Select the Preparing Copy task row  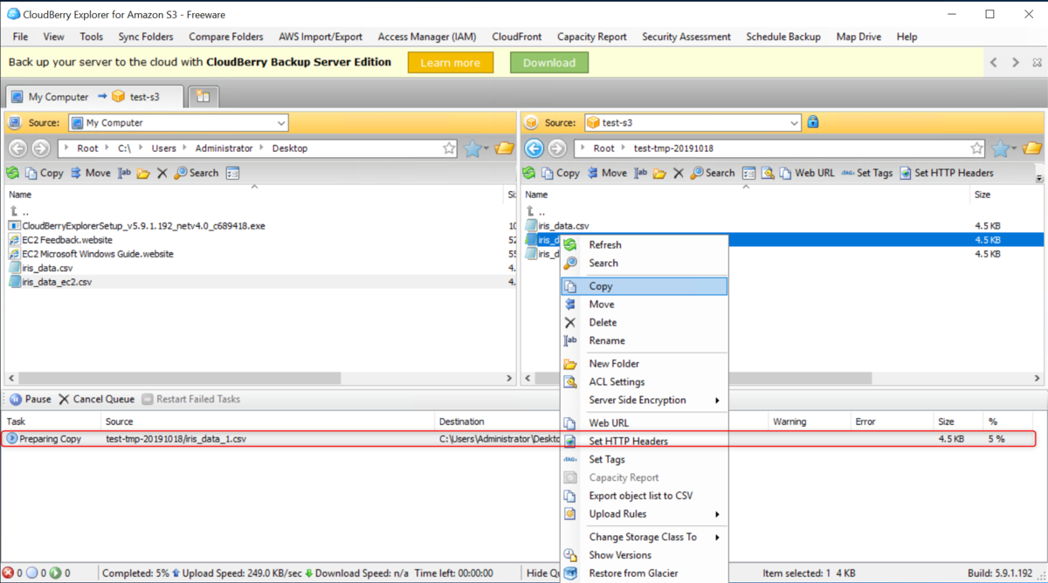pos(519,439)
